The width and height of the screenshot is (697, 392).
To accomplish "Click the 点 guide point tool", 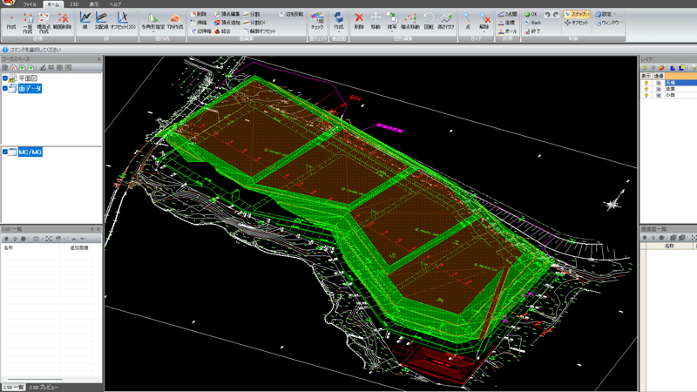I will (x=467, y=21).
